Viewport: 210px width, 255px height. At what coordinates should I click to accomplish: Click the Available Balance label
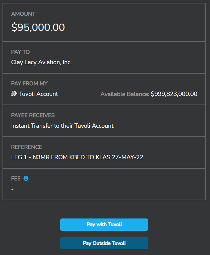[125, 94]
